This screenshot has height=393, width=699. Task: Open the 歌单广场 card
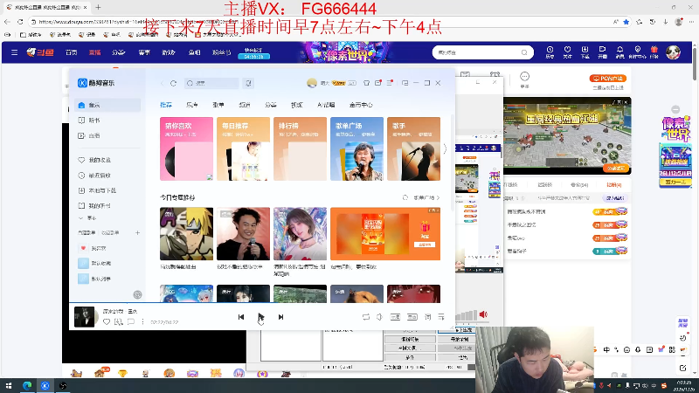pyautogui.click(x=356, y=148)
